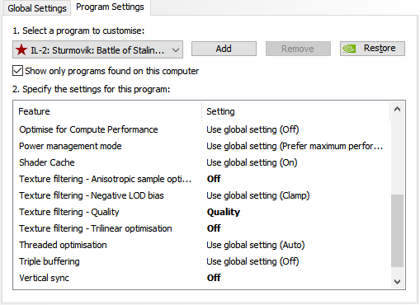Switch to the Global Settings tab

[37, 8]
